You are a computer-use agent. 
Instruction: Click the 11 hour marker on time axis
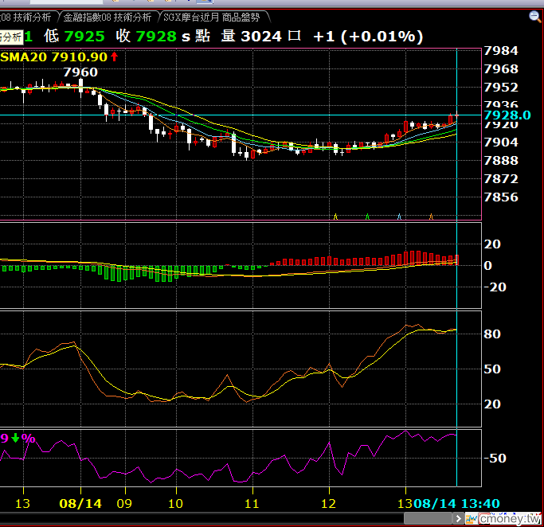(252, 503)
